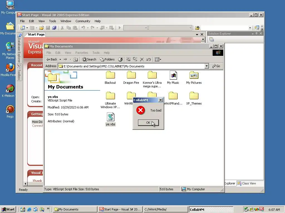Open the Database Explorer side tab
The height and width of the screenshot is (213, 285).
tap(19, 48)
